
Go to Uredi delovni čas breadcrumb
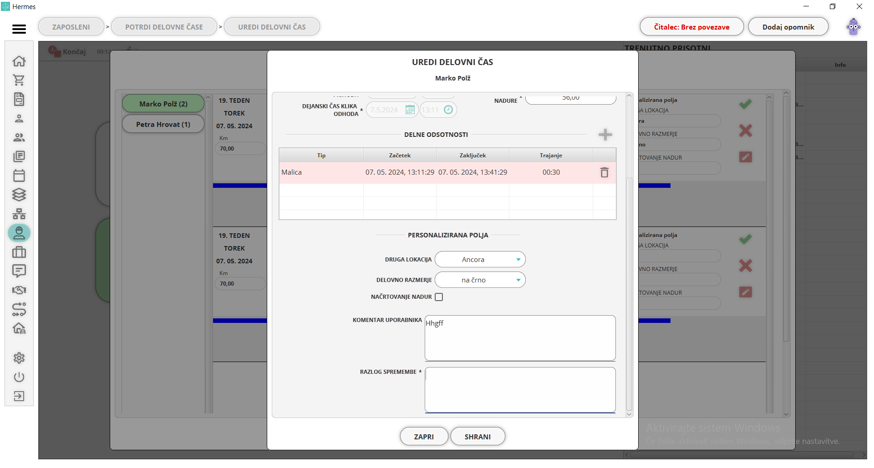tap(272, 27)
